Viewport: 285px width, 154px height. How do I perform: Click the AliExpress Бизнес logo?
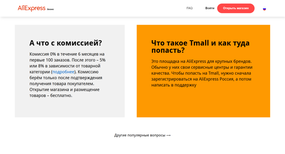coord(36,8)
